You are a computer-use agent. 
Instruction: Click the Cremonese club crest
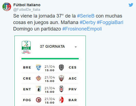(39, 78)
